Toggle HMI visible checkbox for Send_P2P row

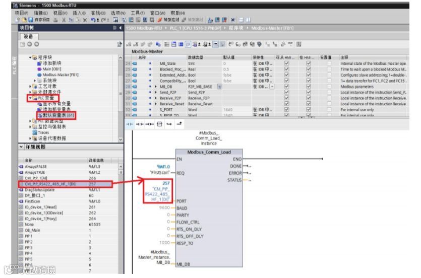tap(308, 92)
